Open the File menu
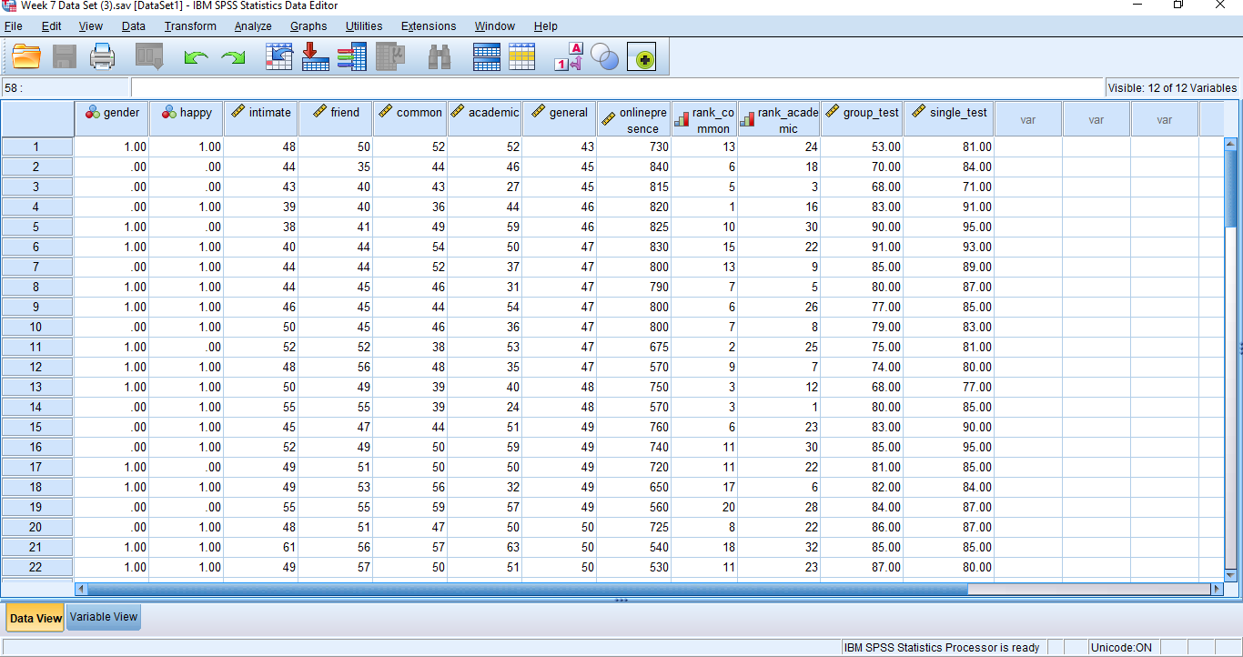The width and height of the screenshot is (1243, 657). [x=13, y=26]
